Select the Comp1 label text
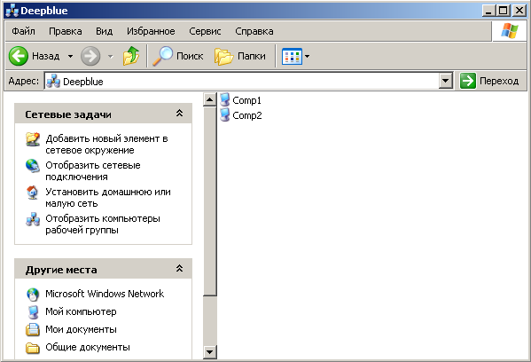Image resolution: width=531 pixels, height=362 pixels. click(246, 100)
